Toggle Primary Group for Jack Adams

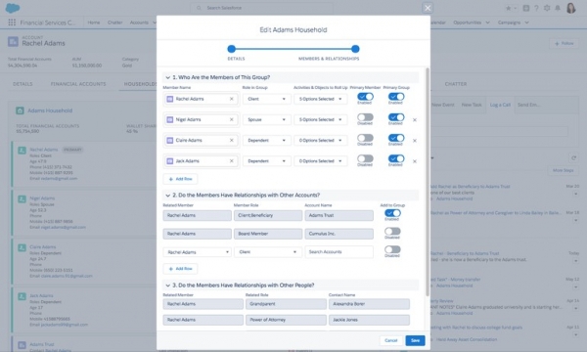[x=396, y=158]
